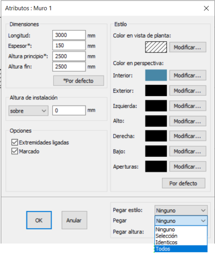
Task: Click the Longitud input field
Action: (x=69, y=35)
